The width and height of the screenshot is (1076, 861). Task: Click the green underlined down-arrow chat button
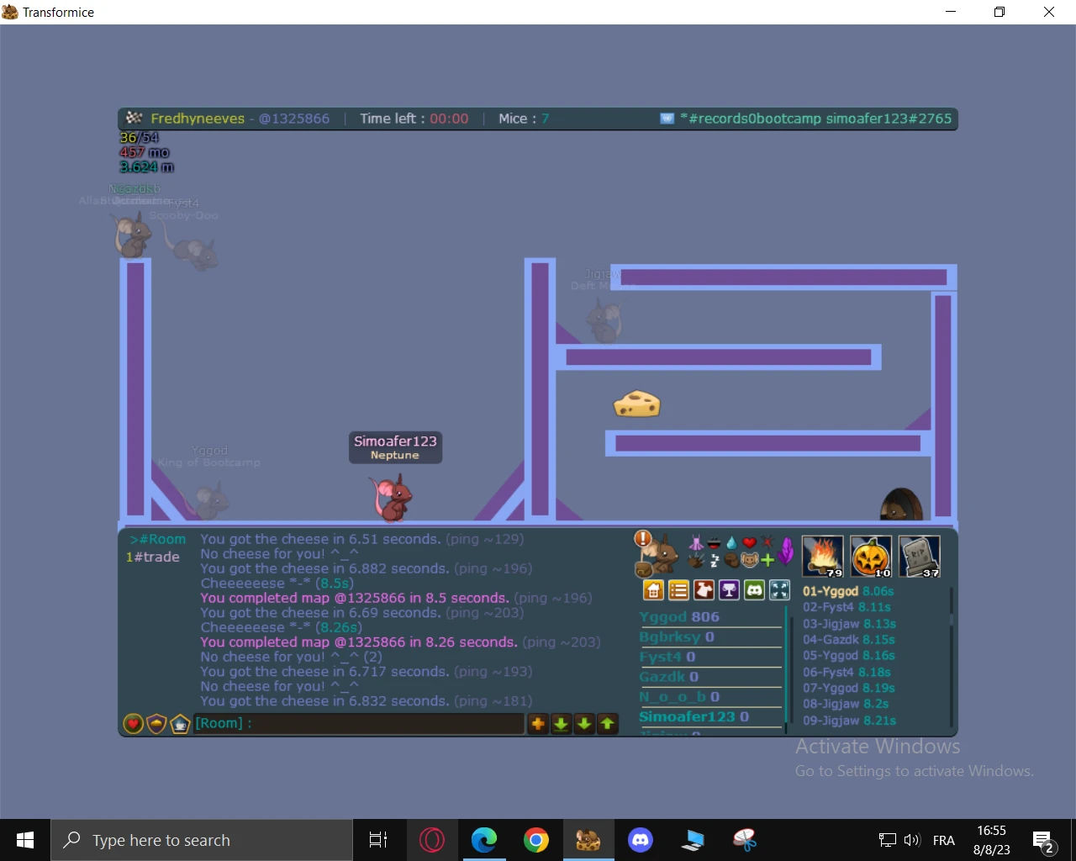(x=561, y=723)
